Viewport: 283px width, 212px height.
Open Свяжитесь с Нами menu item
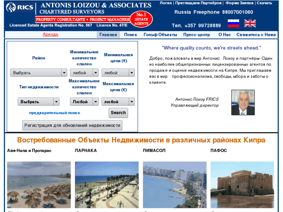[x=256, y=35]
